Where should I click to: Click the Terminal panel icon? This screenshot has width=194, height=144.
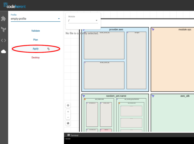click(69, 135)
